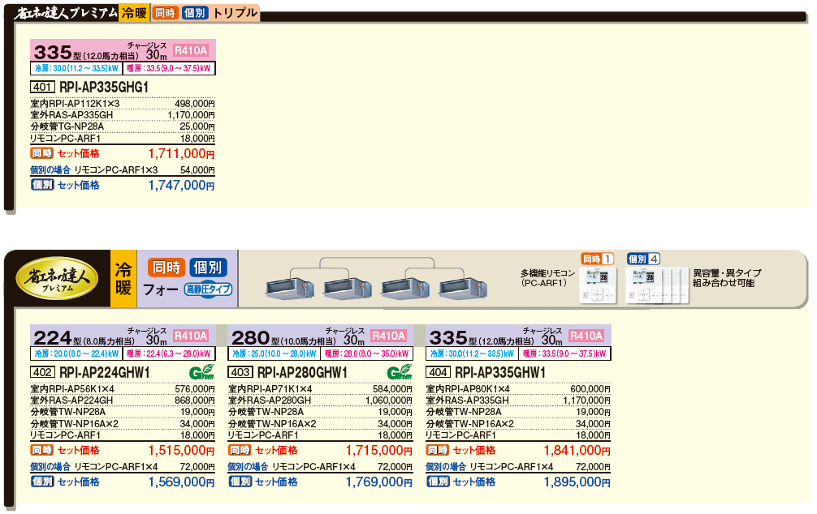Click the 1,569,000円 set price
The width and height of the screenshot is (817, 514).
click(181, 482)
